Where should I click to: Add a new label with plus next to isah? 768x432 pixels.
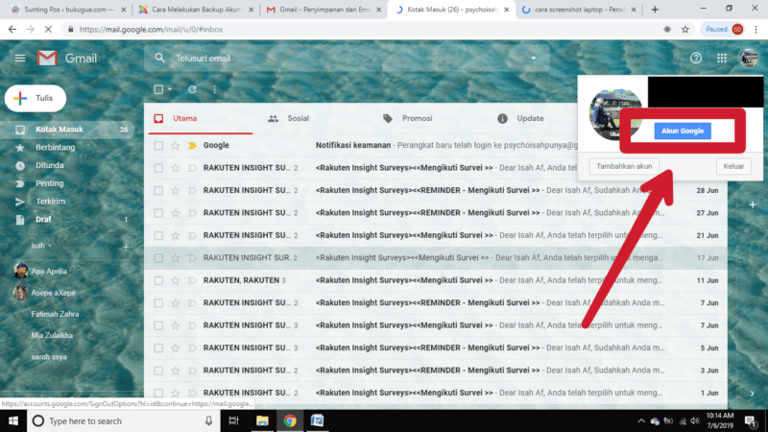pos(126,247)
